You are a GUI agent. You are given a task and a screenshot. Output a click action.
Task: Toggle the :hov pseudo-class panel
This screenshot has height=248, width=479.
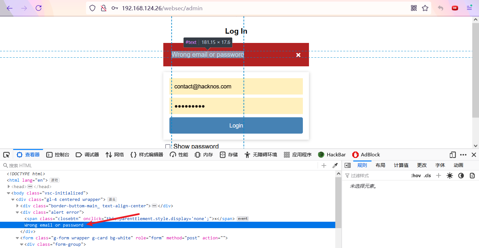pos(416,176)
